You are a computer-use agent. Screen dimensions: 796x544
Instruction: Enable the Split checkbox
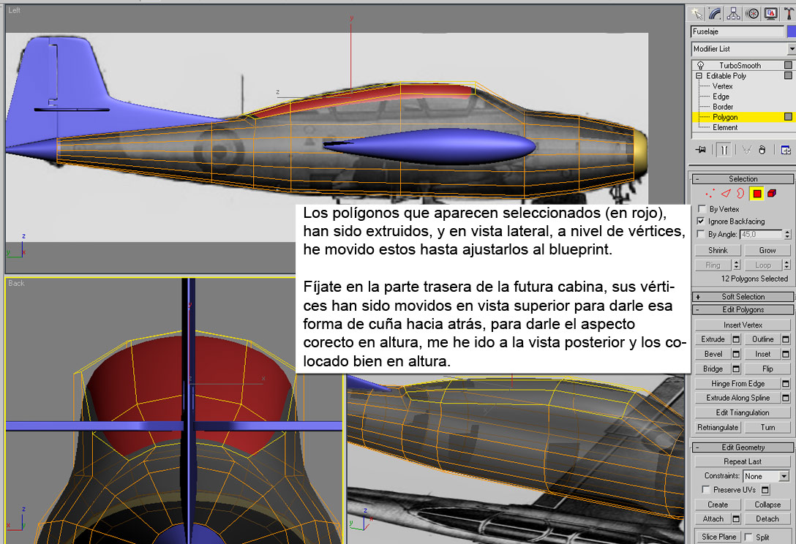point(748,537)
